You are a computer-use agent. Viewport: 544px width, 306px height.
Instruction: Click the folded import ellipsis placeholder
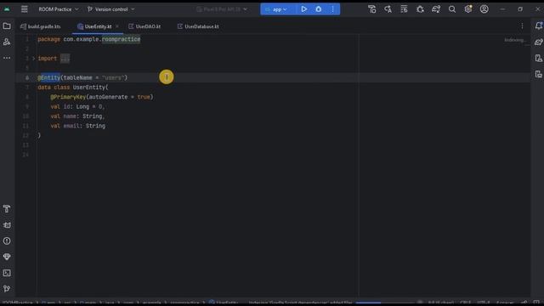pos(65,59)
